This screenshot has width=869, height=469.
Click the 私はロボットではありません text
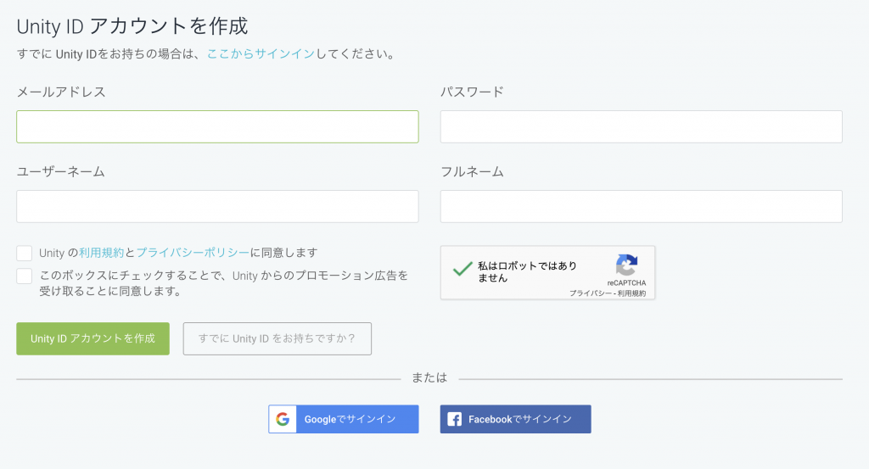point(526,271)
